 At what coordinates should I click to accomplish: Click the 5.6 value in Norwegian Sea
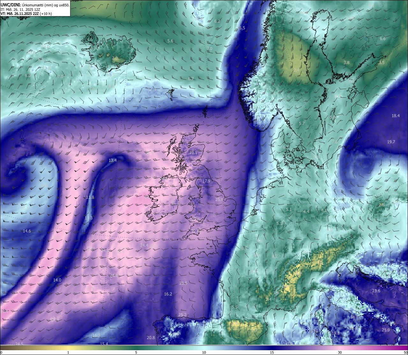click(170, 41)
